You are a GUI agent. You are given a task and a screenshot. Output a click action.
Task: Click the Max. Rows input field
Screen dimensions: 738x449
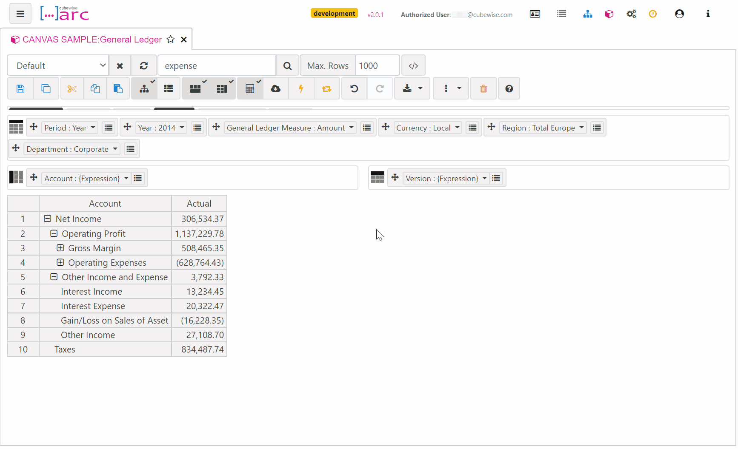pos(377,66)
